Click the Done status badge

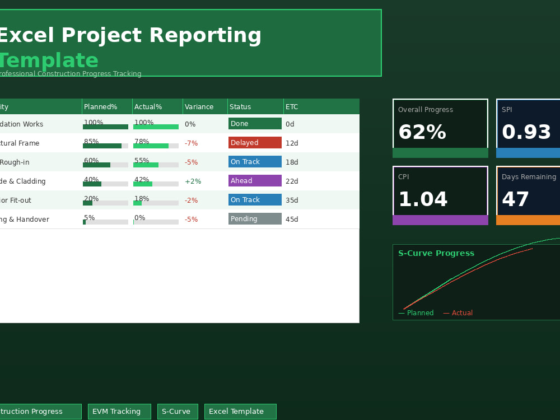(x=255, y=124)
